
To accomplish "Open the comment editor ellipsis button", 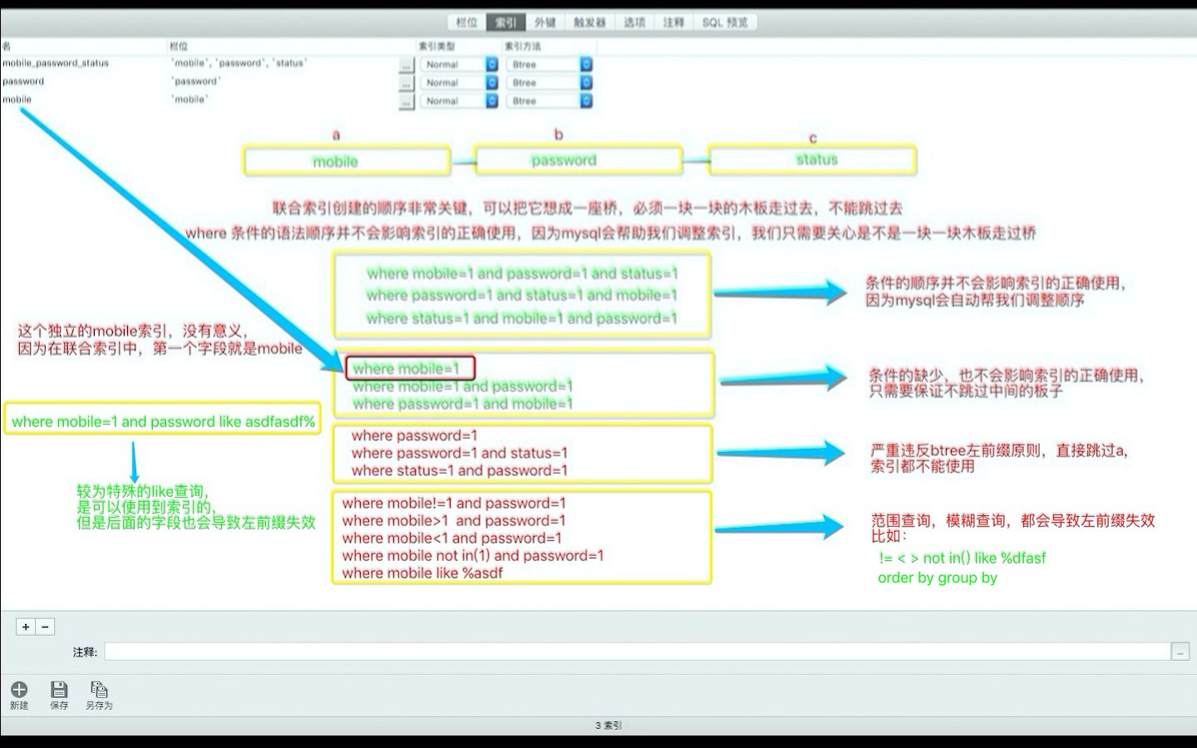I will 1180,652.
